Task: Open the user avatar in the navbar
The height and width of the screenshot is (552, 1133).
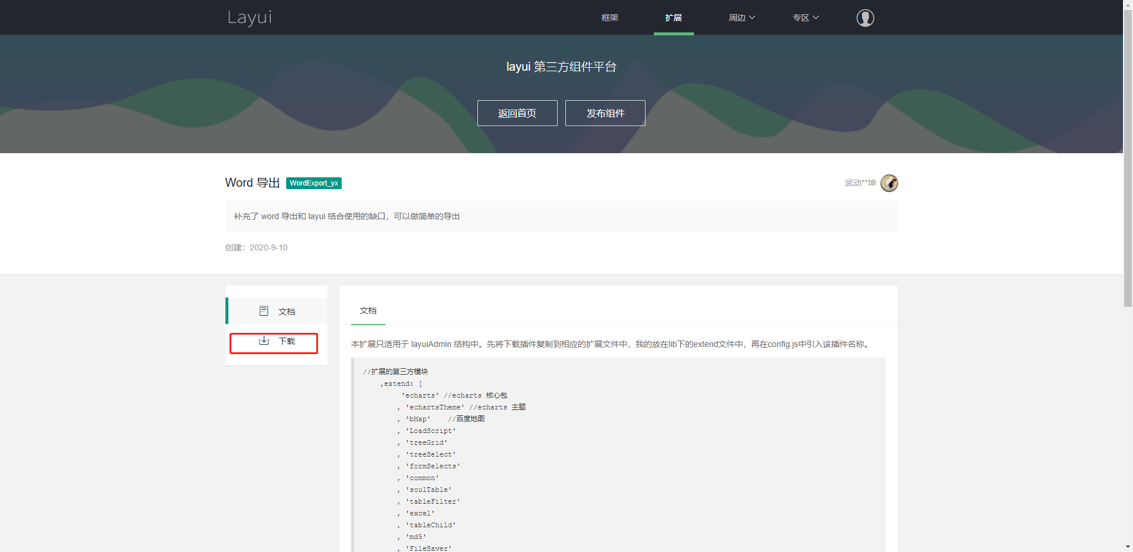Action: click(x=865, y=18)
